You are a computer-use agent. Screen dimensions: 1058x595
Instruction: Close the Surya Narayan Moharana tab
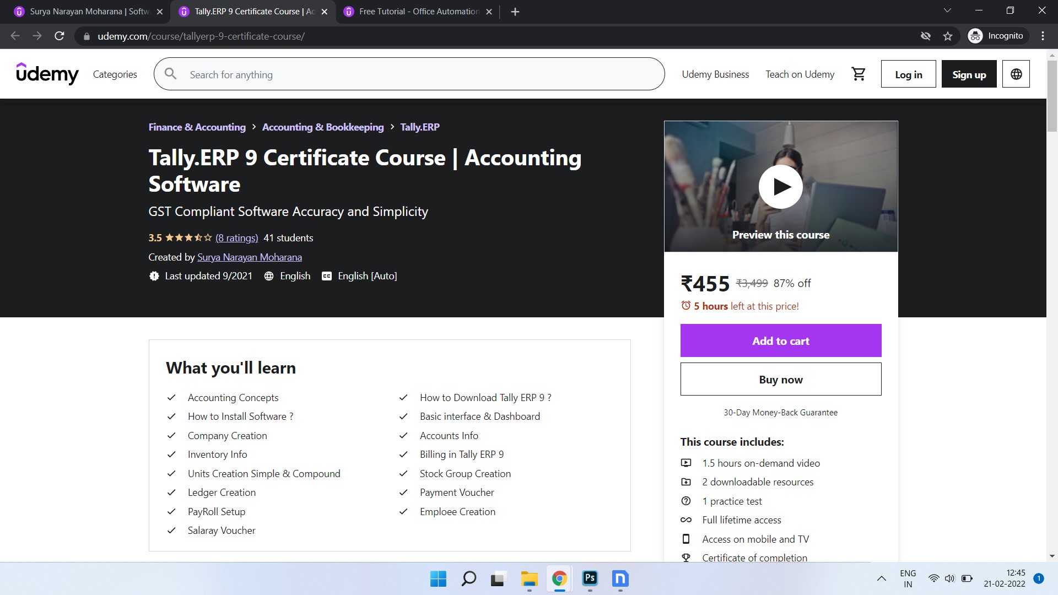click(x=160, y=12)
